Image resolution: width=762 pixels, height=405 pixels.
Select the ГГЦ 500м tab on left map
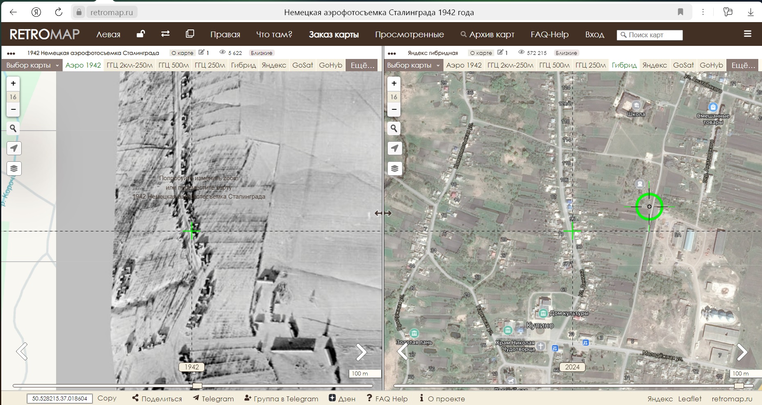tap(174, 65)
